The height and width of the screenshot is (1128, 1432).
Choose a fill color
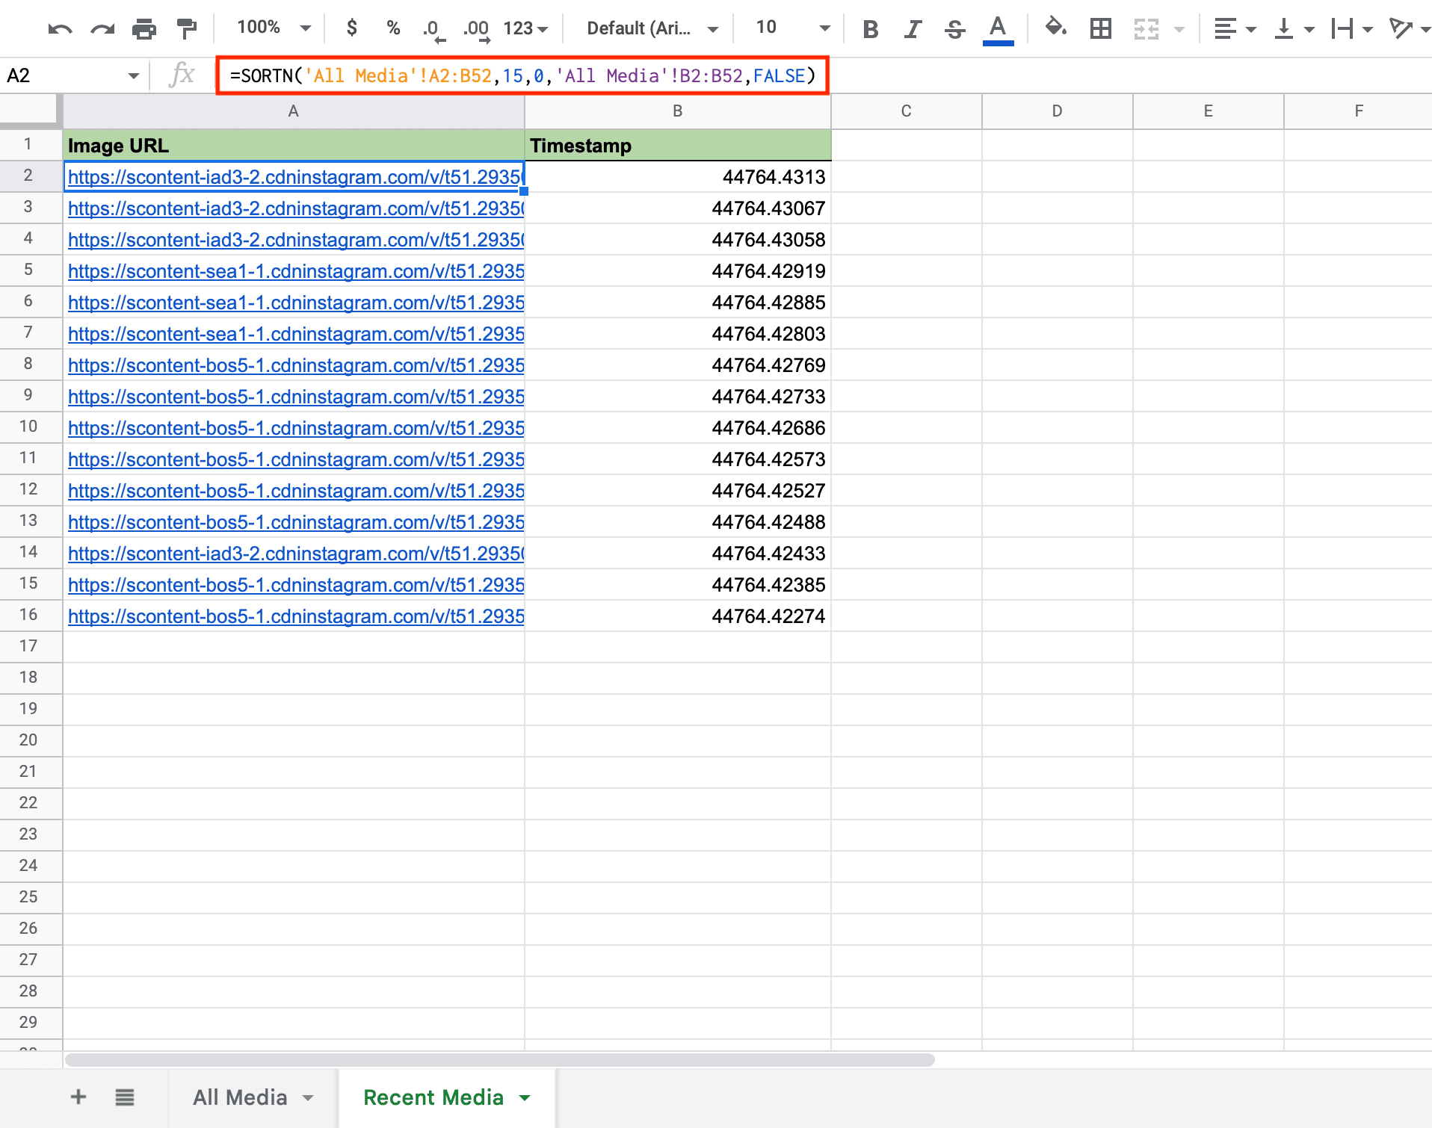tap(1055, 28)
